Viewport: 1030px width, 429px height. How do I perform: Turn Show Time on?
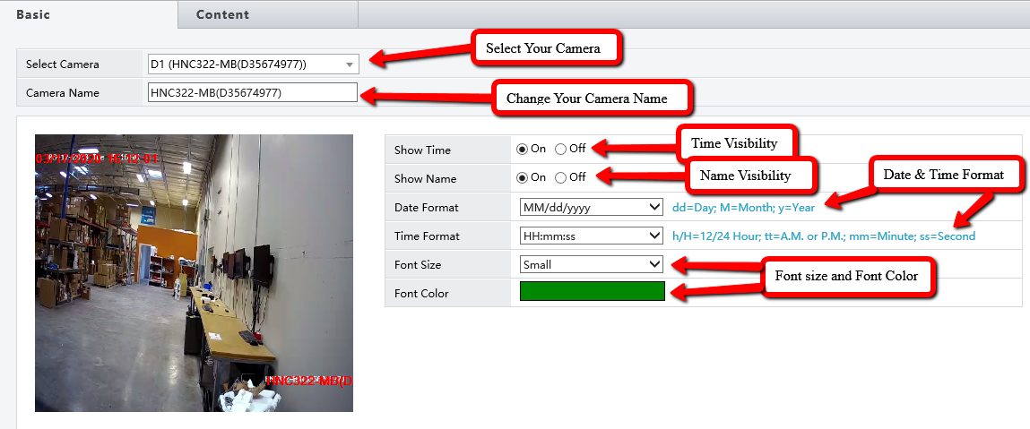pos(523,150)
